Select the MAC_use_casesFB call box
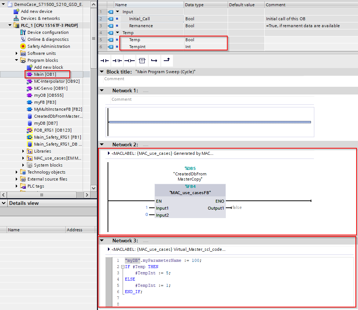 [190, 201]
